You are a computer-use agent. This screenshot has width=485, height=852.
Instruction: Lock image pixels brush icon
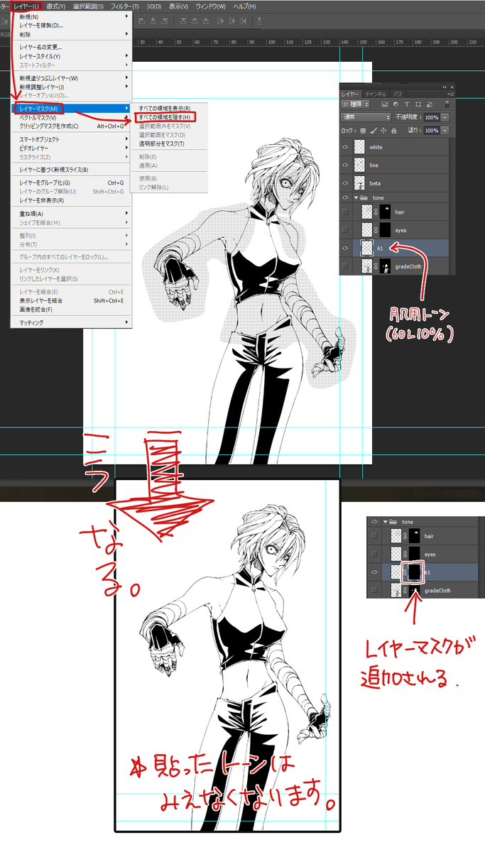[374, 131]
